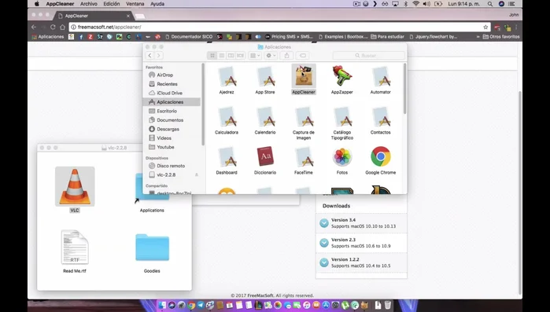Viewport: 550px width, 312px height.
Task: Select the Ajedrez app icon
Action: coord(227,76)
